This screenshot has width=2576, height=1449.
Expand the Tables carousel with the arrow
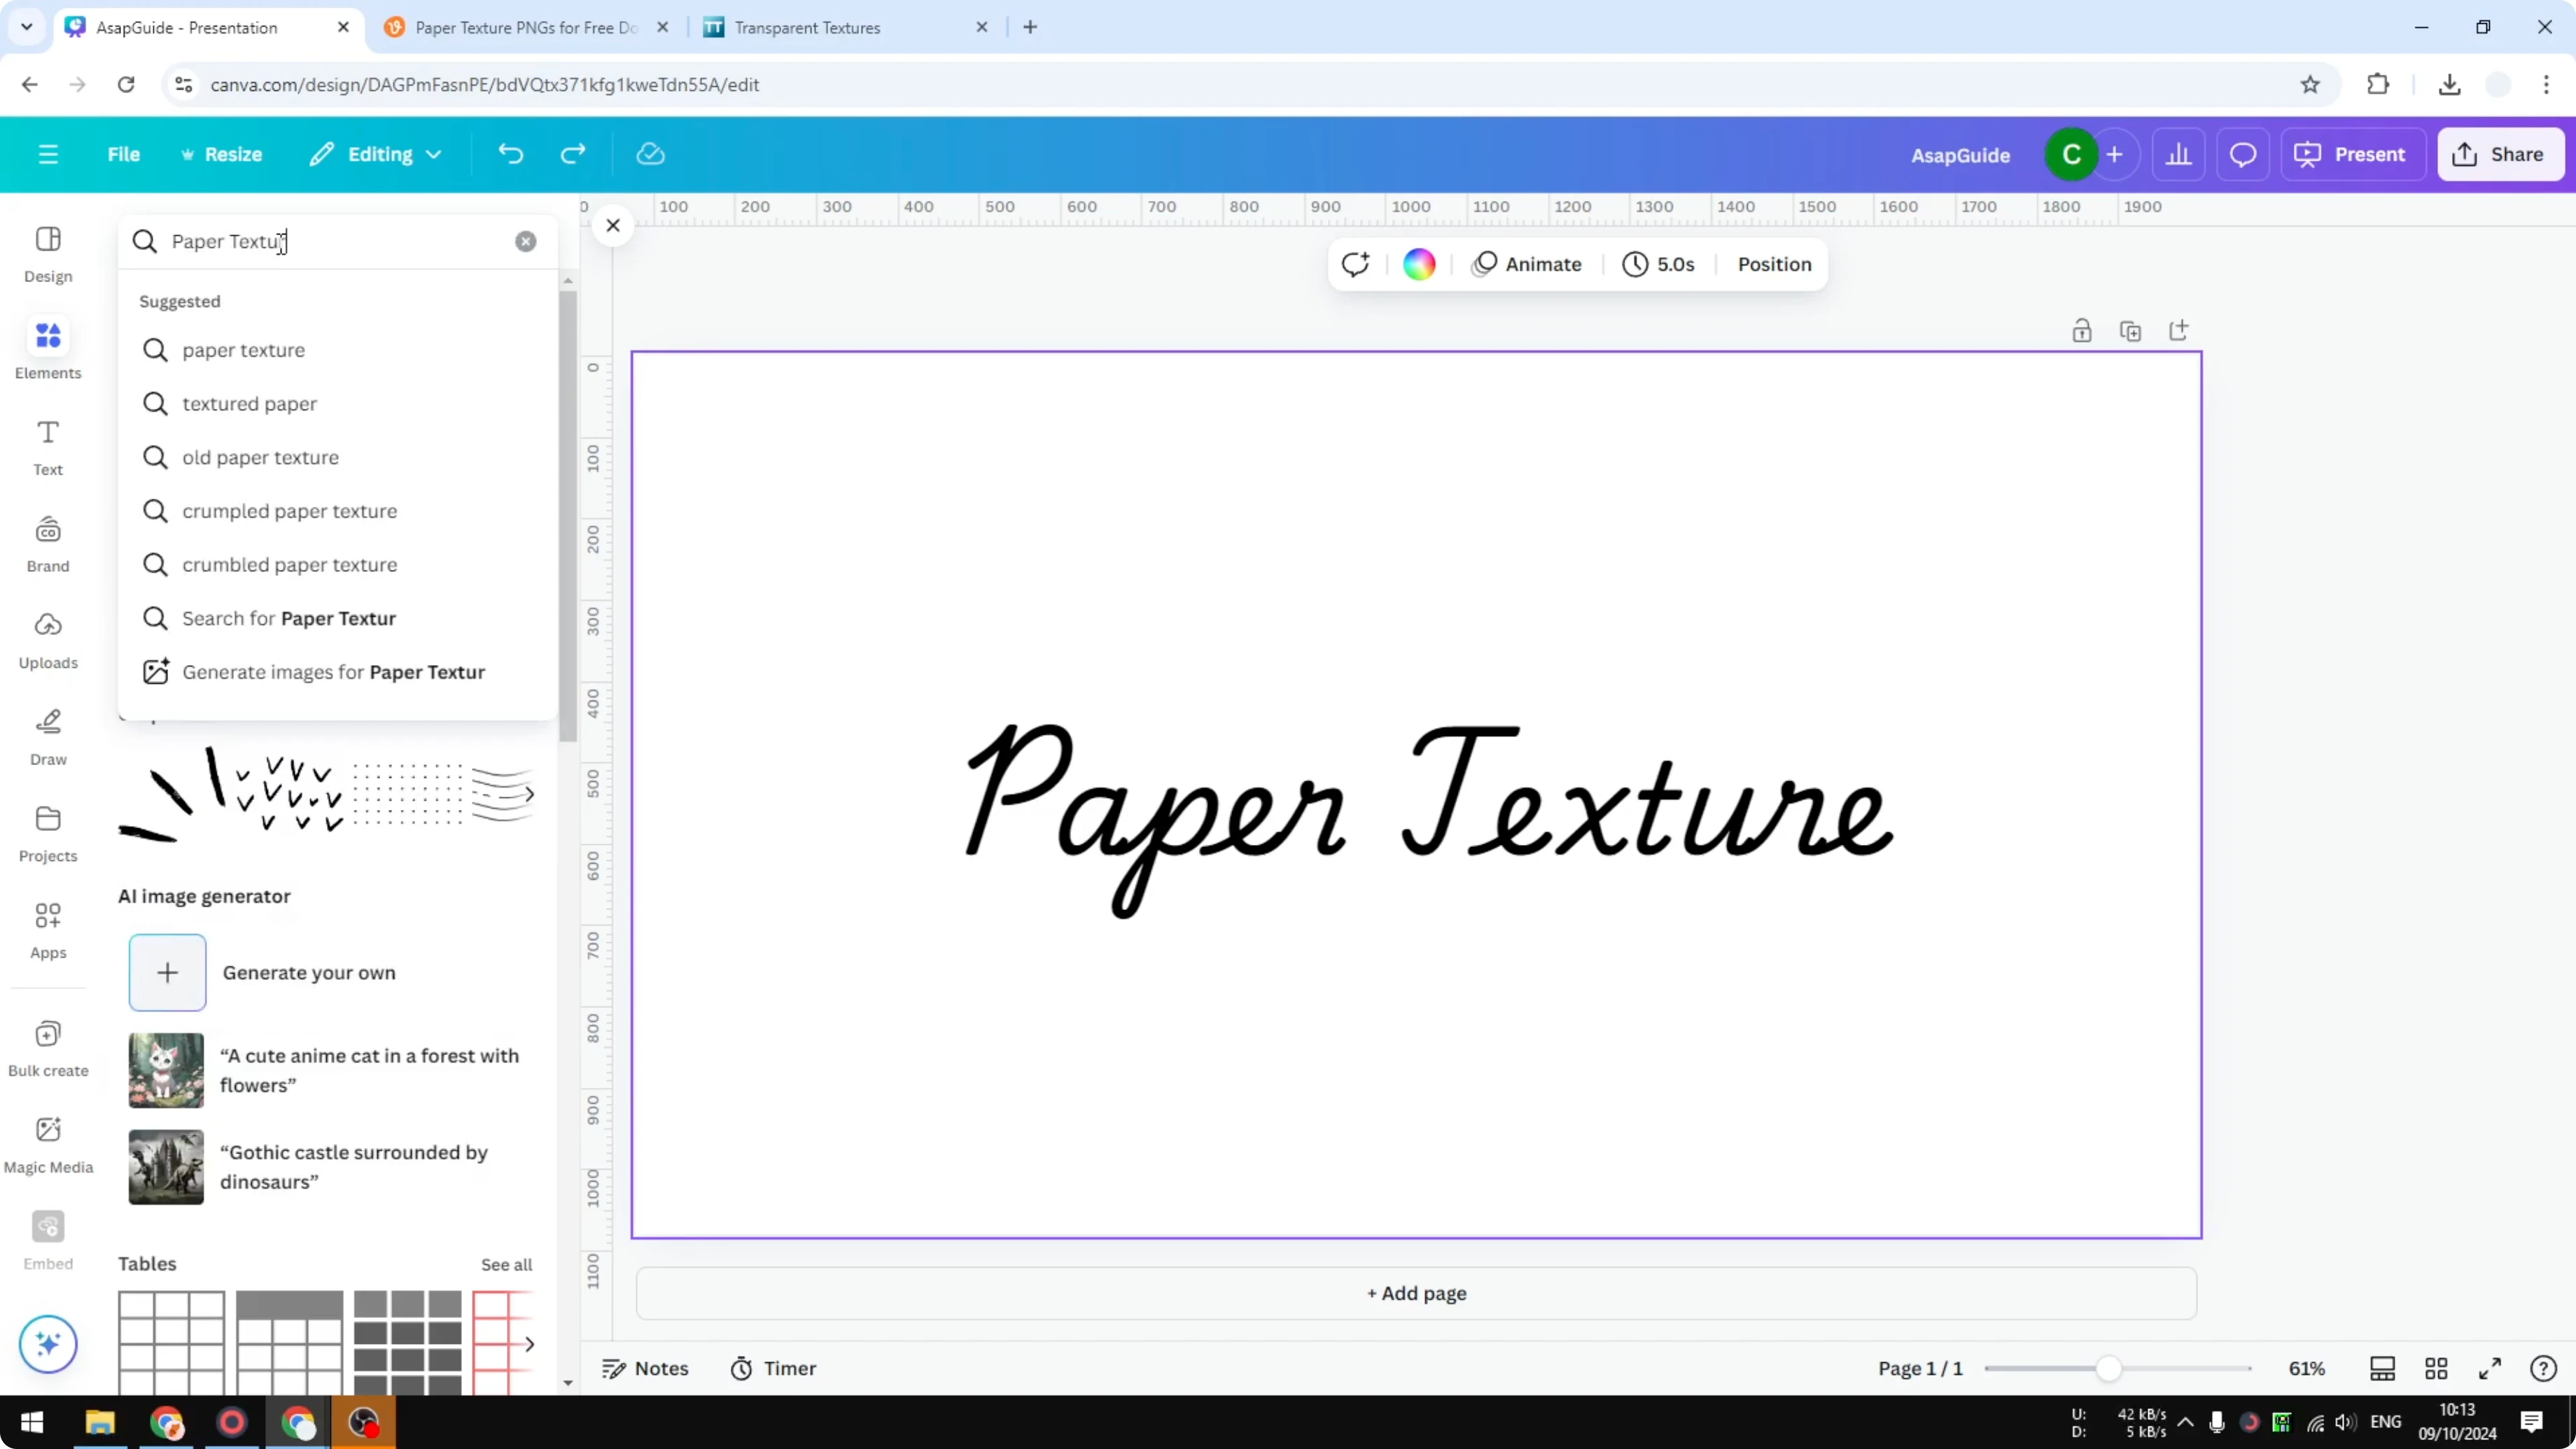[529, 1344]
